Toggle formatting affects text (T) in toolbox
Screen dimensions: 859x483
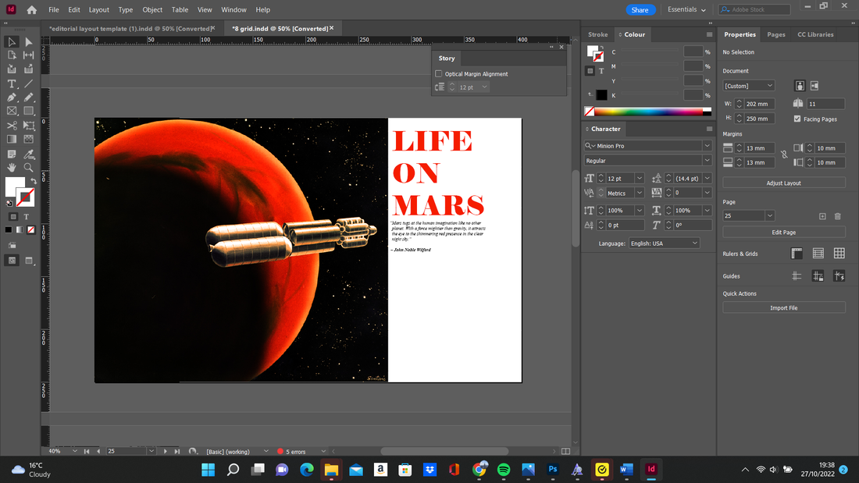27,217
